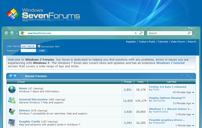The height and width of the screenshot is (128, 202).
Task: Click the Windows Seven Forums logo
Action: coord(43,14)
